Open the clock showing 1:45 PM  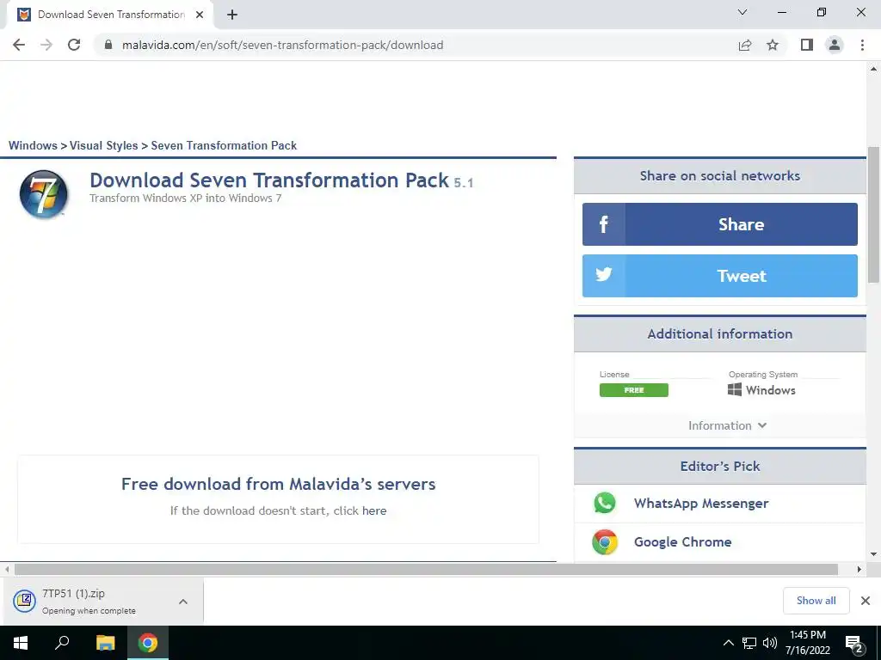(807, 643)
